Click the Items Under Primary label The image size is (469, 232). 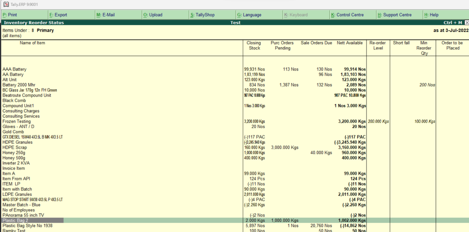click(x=28, y=30)
